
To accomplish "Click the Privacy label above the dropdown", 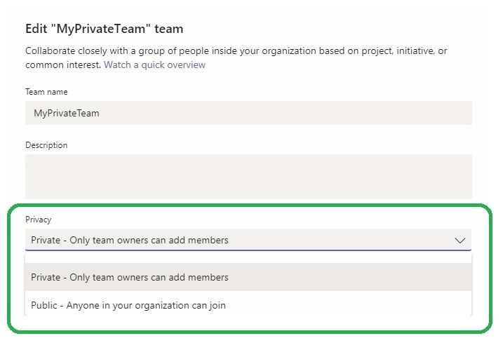I will [x=38, y=220].
